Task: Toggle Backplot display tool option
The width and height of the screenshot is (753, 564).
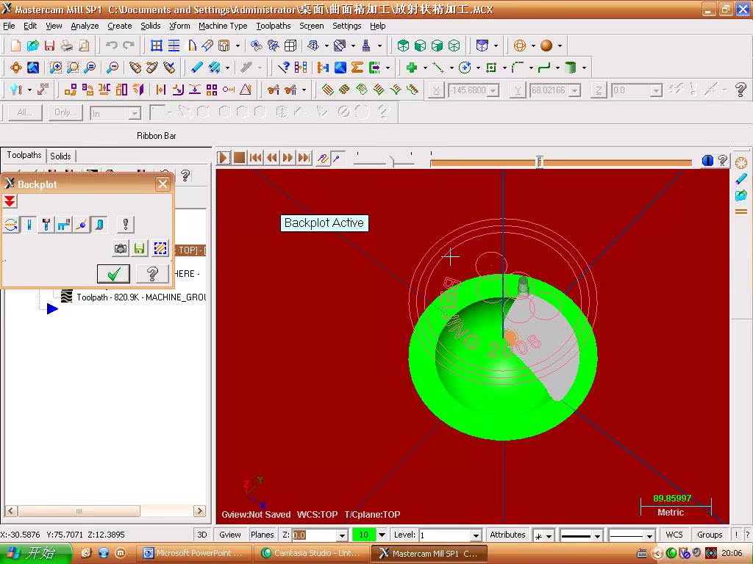Action: click(29, 225)
